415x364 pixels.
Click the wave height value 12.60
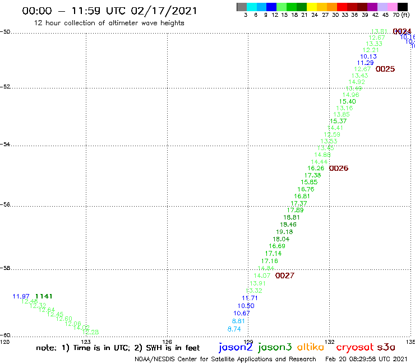coord(64,319)
